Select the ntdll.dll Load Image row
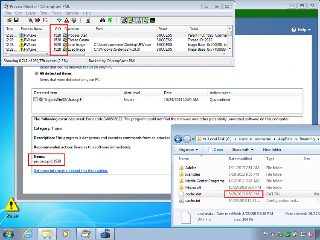The height and width of the screenshot is (240, 320). click(x=116, y=49)
